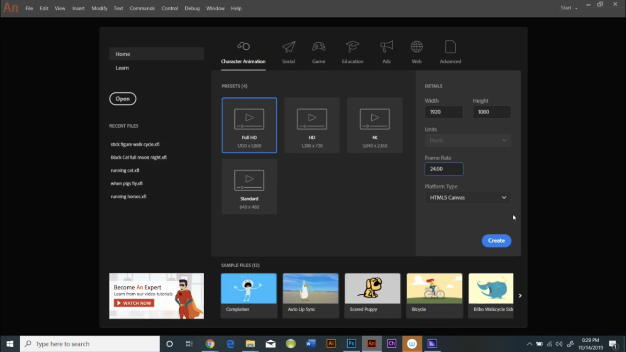Open the Platform Type dropdown
The height and width of the screenshot is (352, 626).
468,198
